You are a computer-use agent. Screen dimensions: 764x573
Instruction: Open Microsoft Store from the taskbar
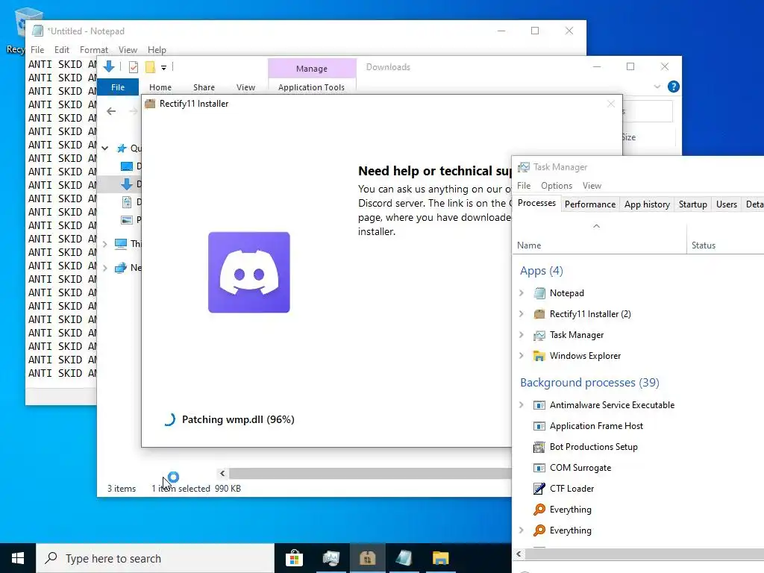tap(294, 558)
